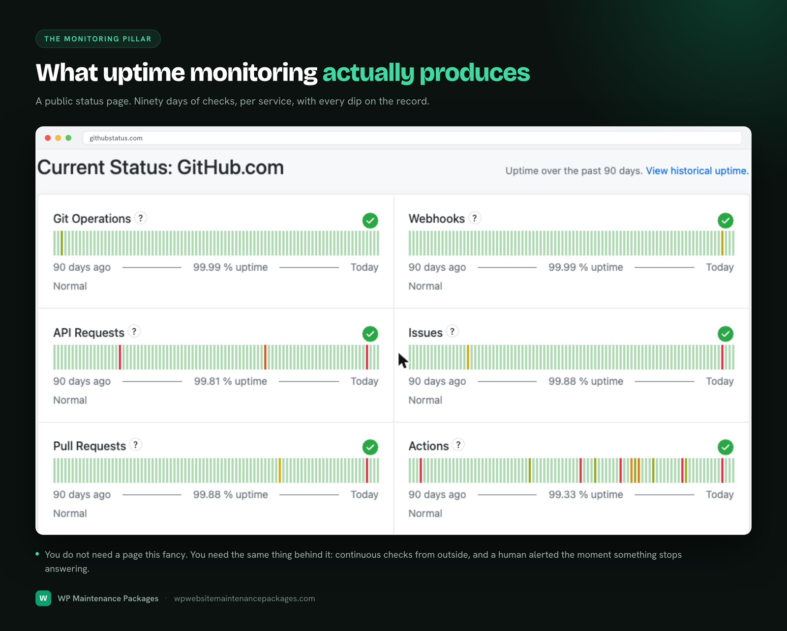Viewport: 787px width, 631px height.
Task: Click the help icon beside Webhooks
Action: click(474, 218)
